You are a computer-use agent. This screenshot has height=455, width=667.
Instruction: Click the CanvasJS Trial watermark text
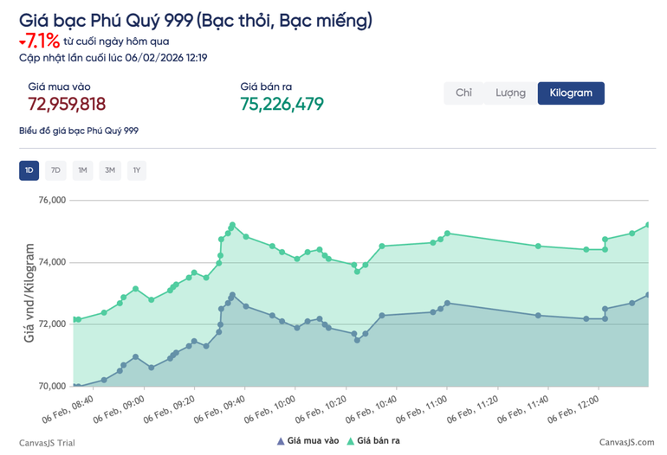pyautogui.click(x=47, y=442)
